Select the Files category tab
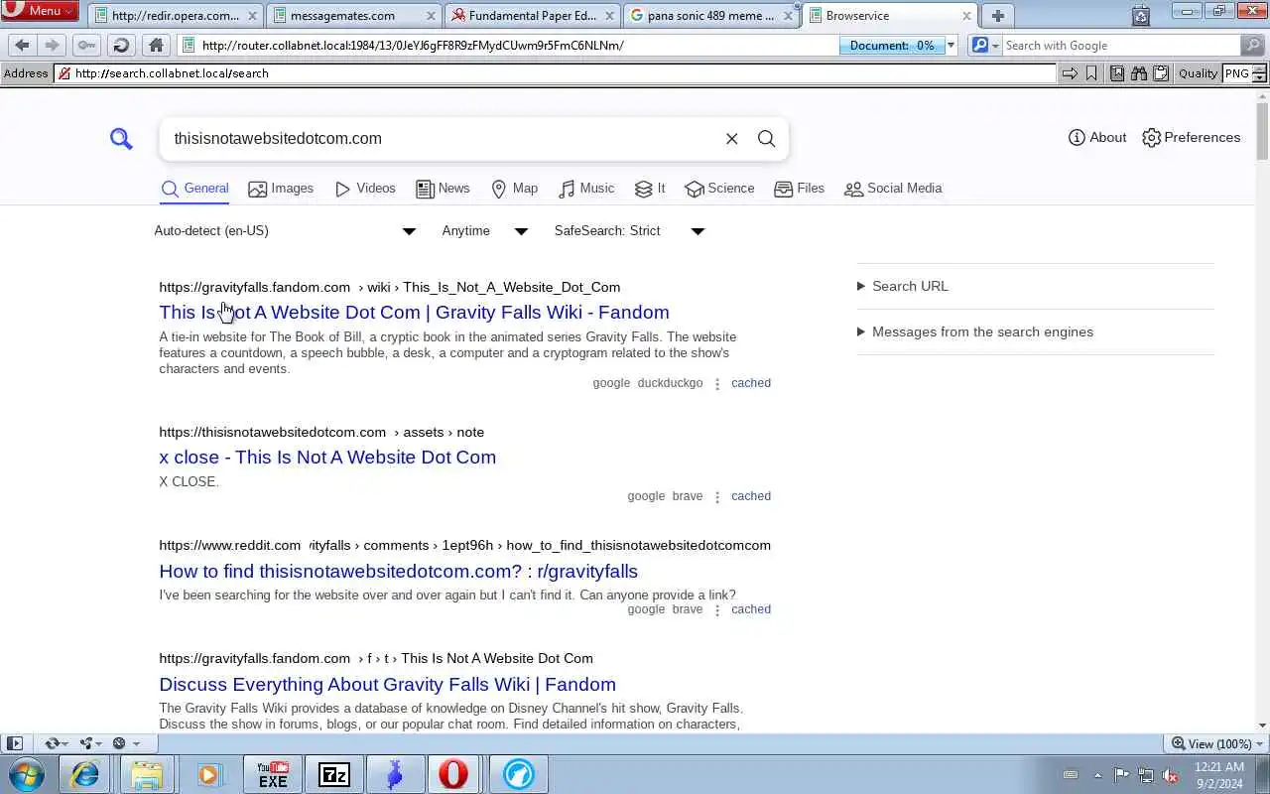 [799, 189]
